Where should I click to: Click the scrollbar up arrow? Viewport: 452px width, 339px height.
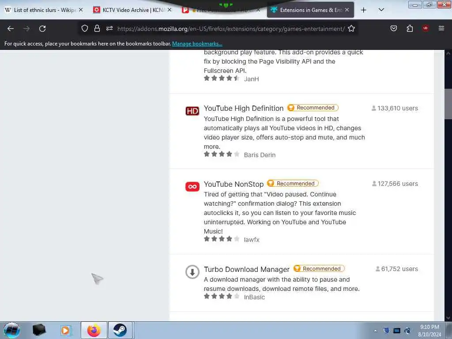click(x=448, y=53)
